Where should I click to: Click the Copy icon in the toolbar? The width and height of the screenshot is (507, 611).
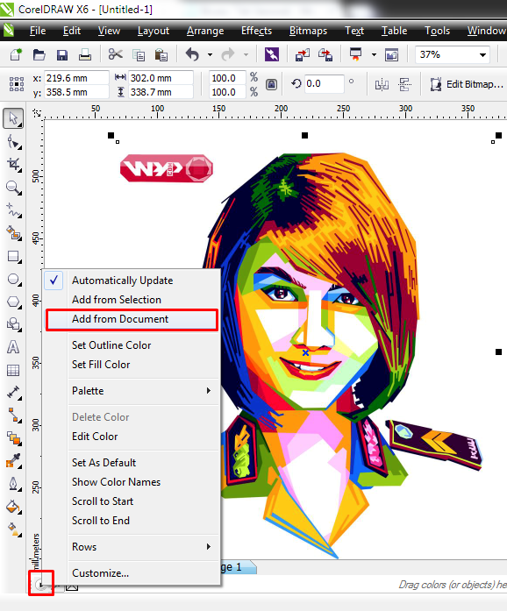click(x=139, y=54)
